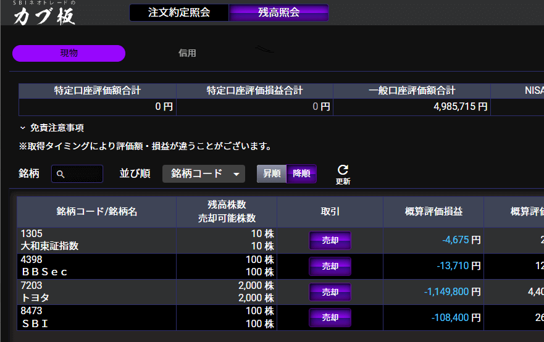Click 売却 button for 4398 BBSec

click(330, 267)
